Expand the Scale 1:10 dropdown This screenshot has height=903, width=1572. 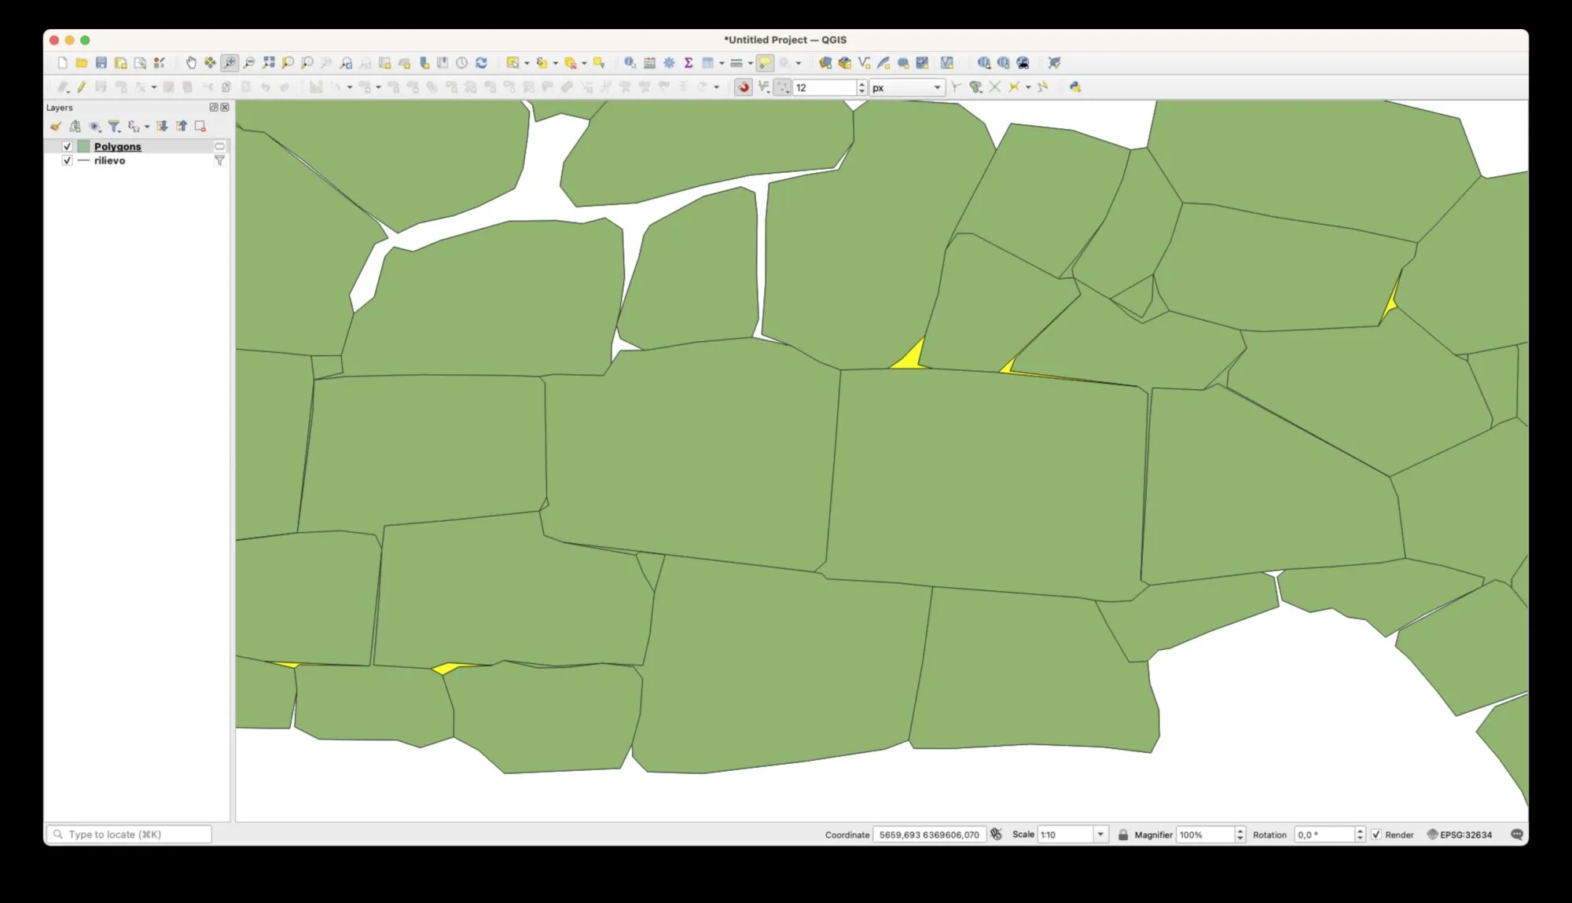pos(1100,835)
